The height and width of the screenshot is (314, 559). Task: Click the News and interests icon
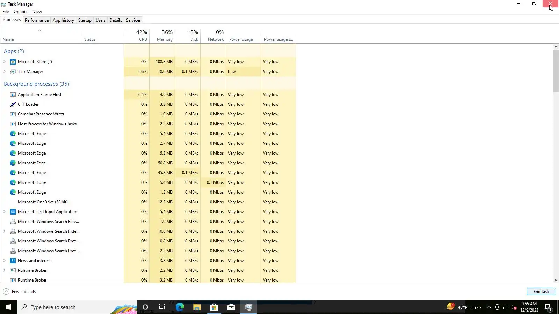[x=13, y=261]
